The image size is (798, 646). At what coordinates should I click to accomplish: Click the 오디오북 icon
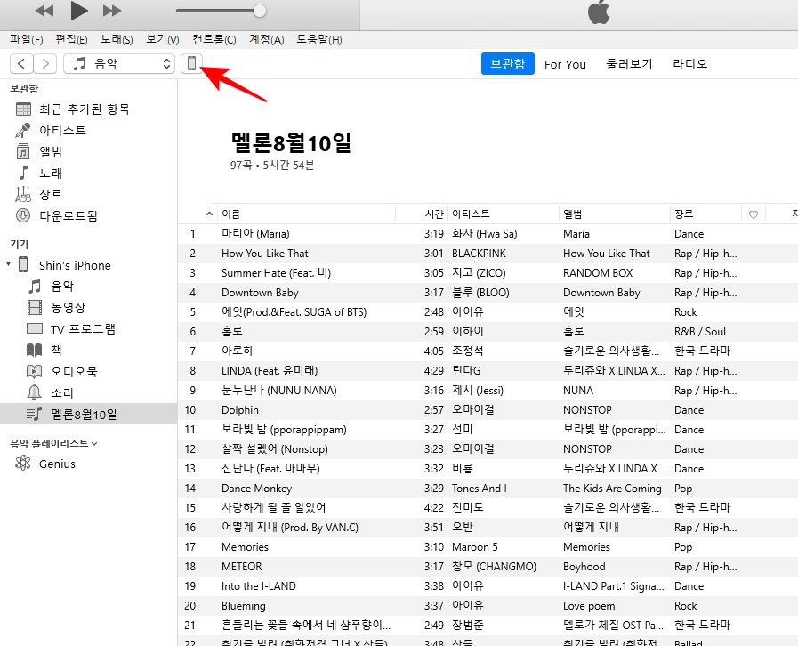click(x=34, y=372)
